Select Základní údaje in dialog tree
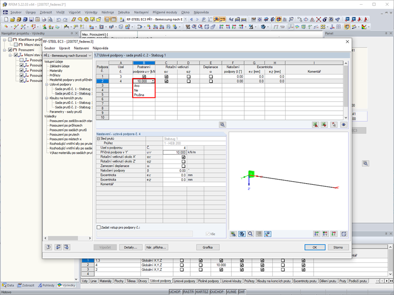 click(59, 66)
